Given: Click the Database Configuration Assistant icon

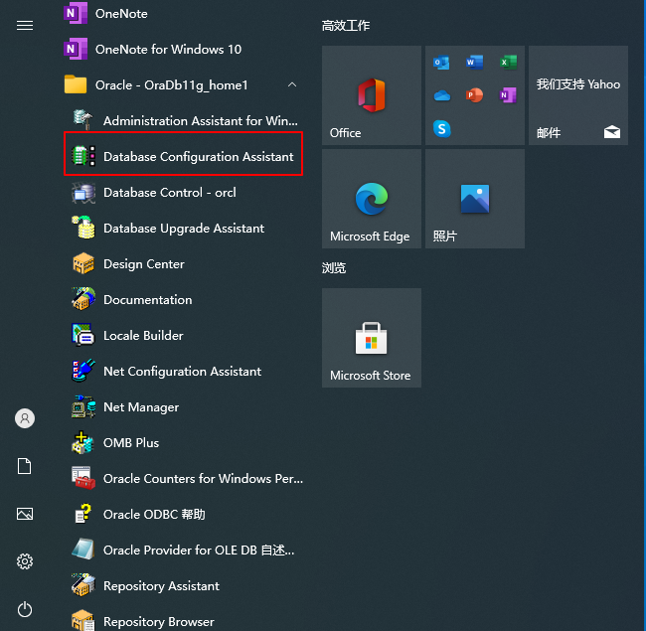Looking at the screenshot, I should (x=83, y=156).
